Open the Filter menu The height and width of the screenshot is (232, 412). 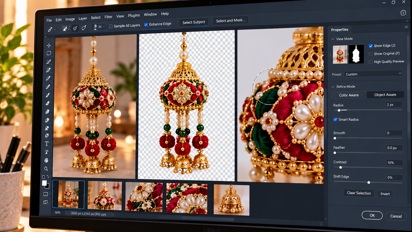[108, 17]
